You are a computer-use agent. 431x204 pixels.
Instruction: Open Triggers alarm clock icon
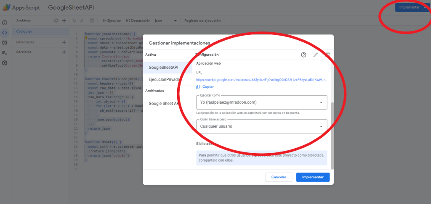coord(5,42)
